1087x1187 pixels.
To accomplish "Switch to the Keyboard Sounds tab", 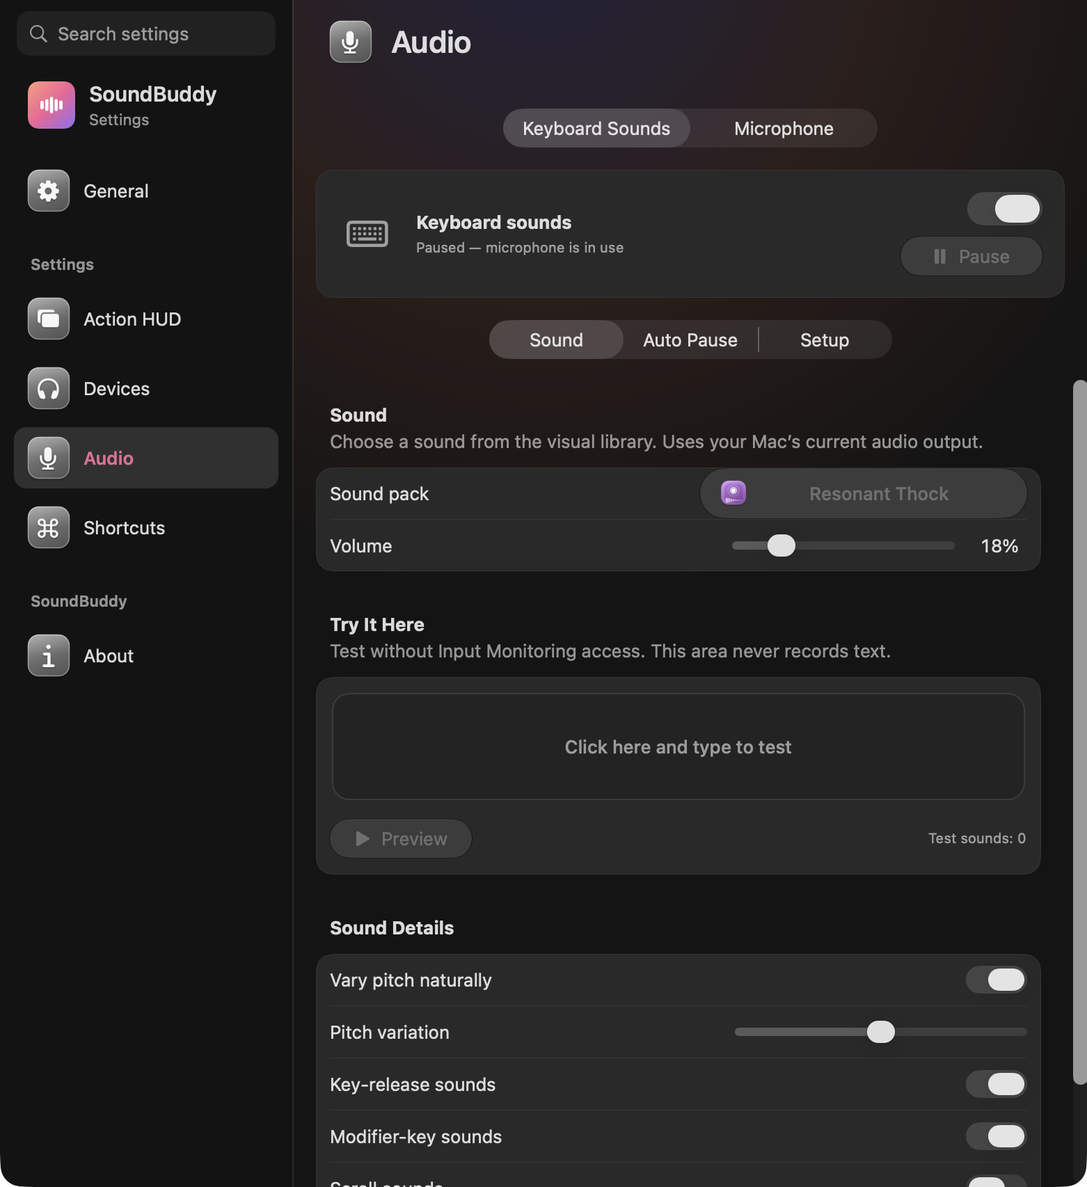I will tap(596, 128).
